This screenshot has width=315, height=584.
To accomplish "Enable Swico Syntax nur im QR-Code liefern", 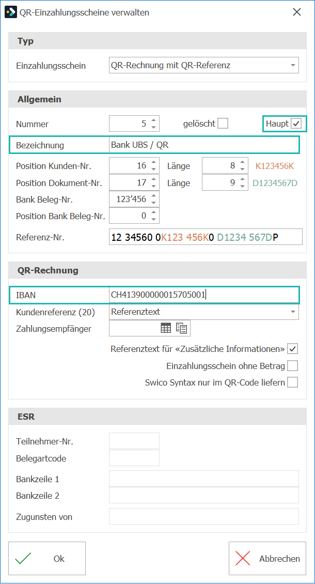I will click(293, 382).
